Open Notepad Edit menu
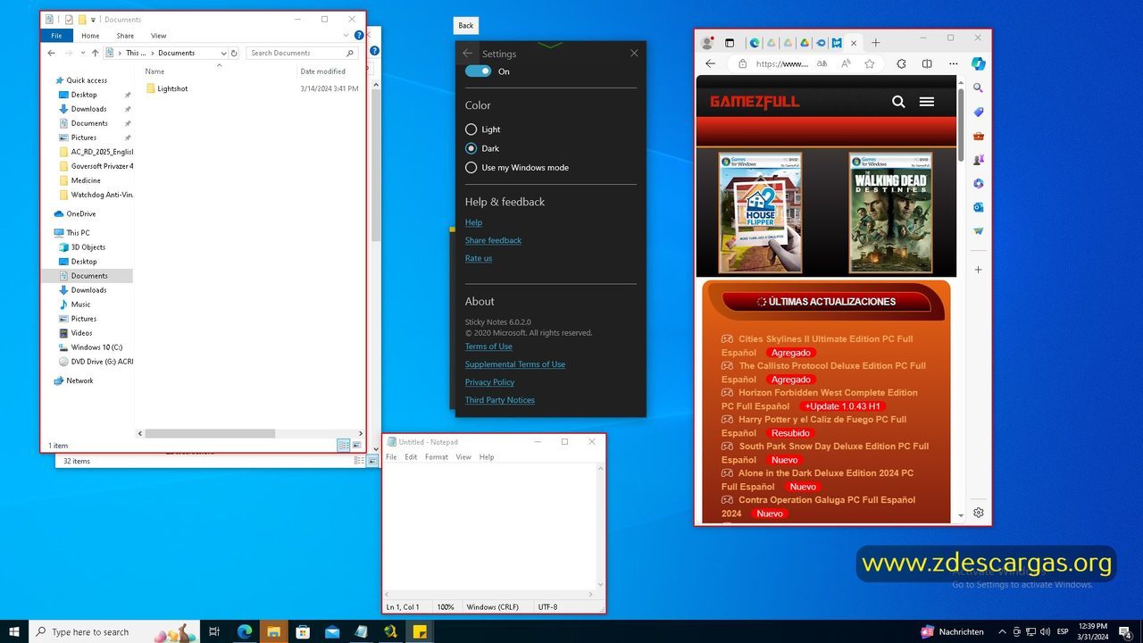Image resolution: width=1143 pixels, height=643 pixels. pos(411,456)
